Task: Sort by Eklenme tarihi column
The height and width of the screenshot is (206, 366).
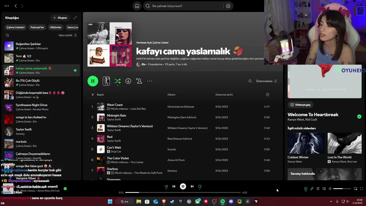Action: tap(224, 95)
